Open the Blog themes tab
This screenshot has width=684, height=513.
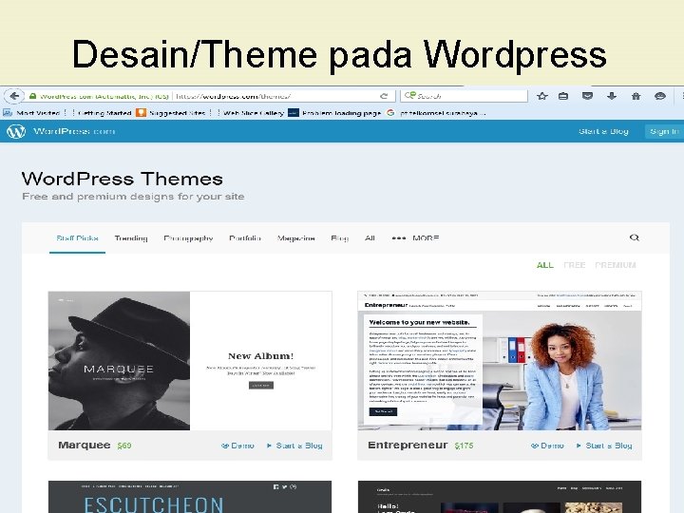[339, 238]
